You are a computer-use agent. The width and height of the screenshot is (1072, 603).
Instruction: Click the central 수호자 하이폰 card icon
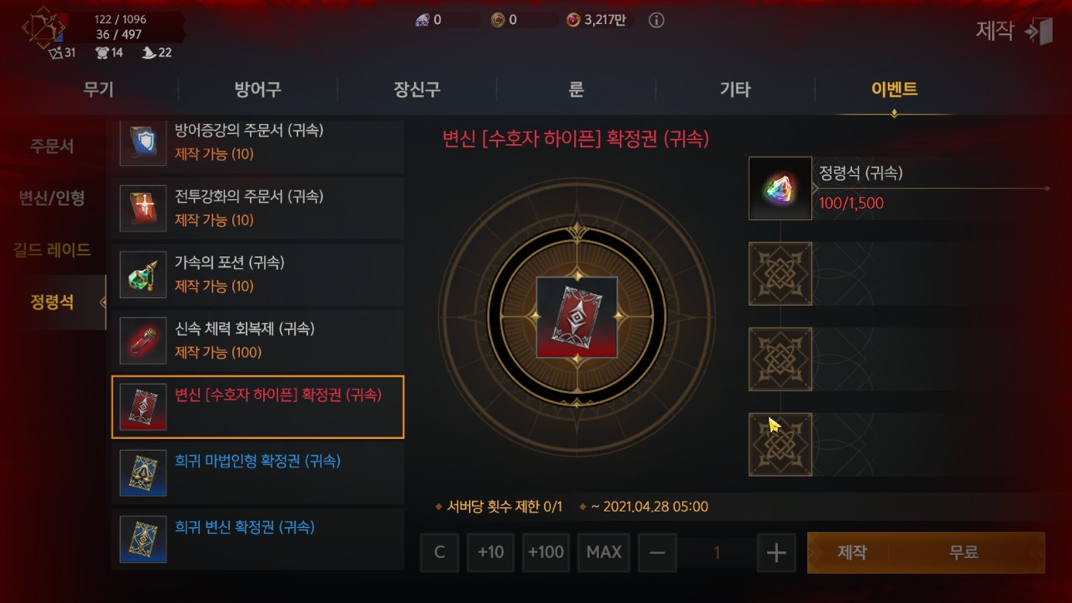tap(576, 317)
